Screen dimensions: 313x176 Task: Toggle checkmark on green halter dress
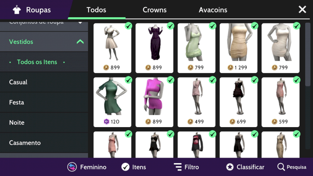[x=128, y=80]
